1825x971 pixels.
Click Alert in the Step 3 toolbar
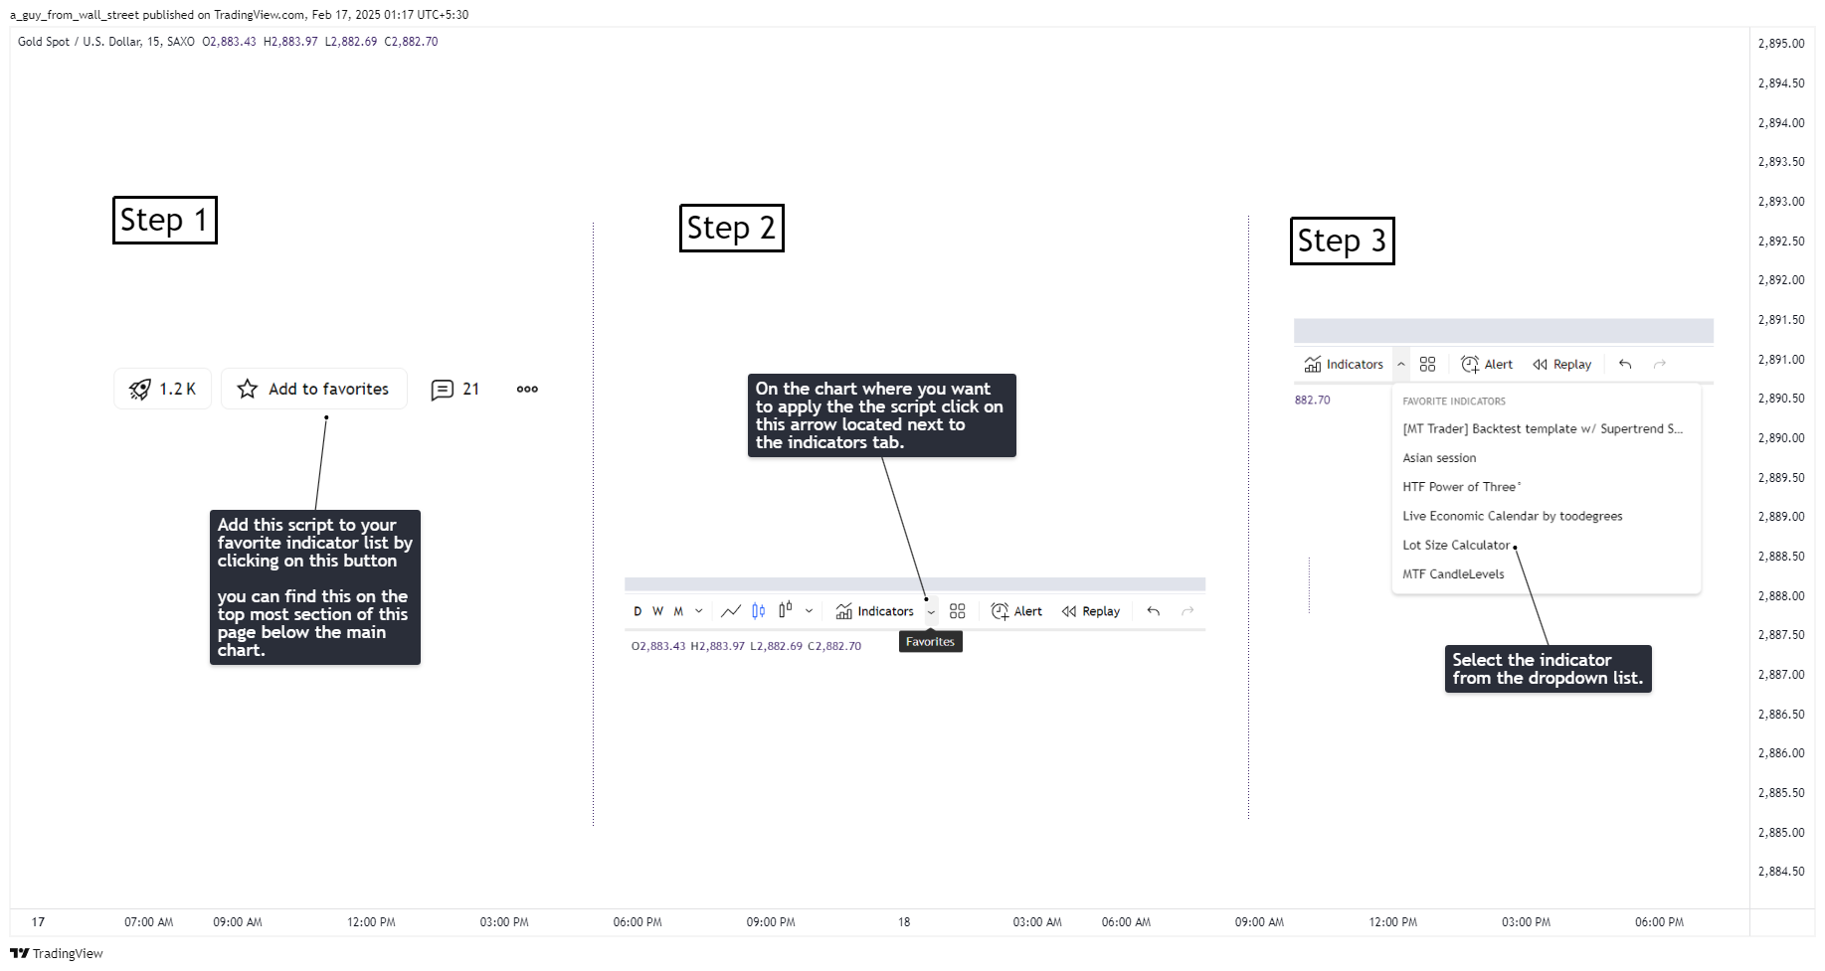pyautogui.click(x=1487, y=365)
